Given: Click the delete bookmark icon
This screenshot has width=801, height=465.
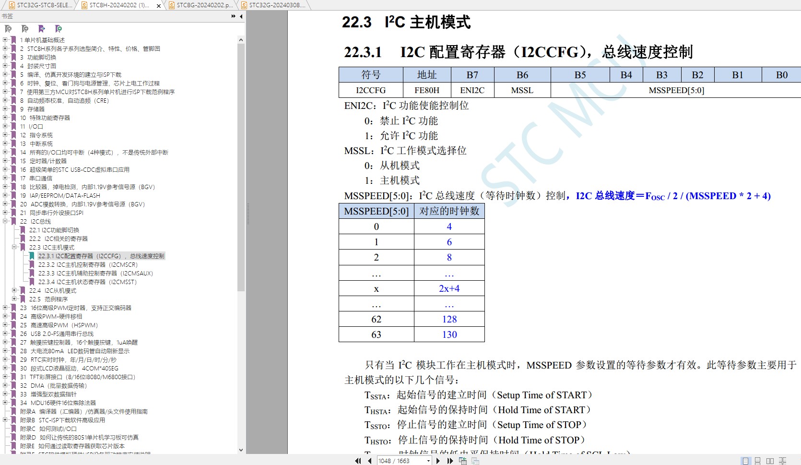Looking at the screenshot, I should point(8,29).
